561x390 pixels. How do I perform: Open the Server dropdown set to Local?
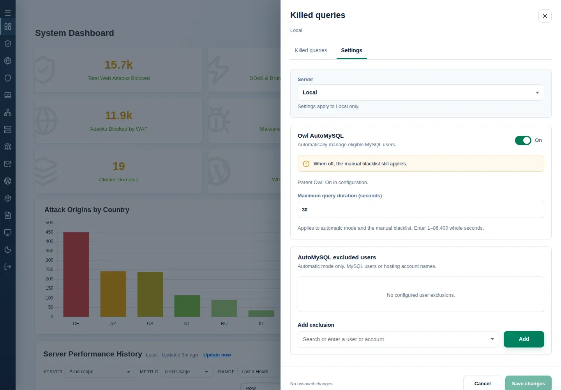click(421, 92)
